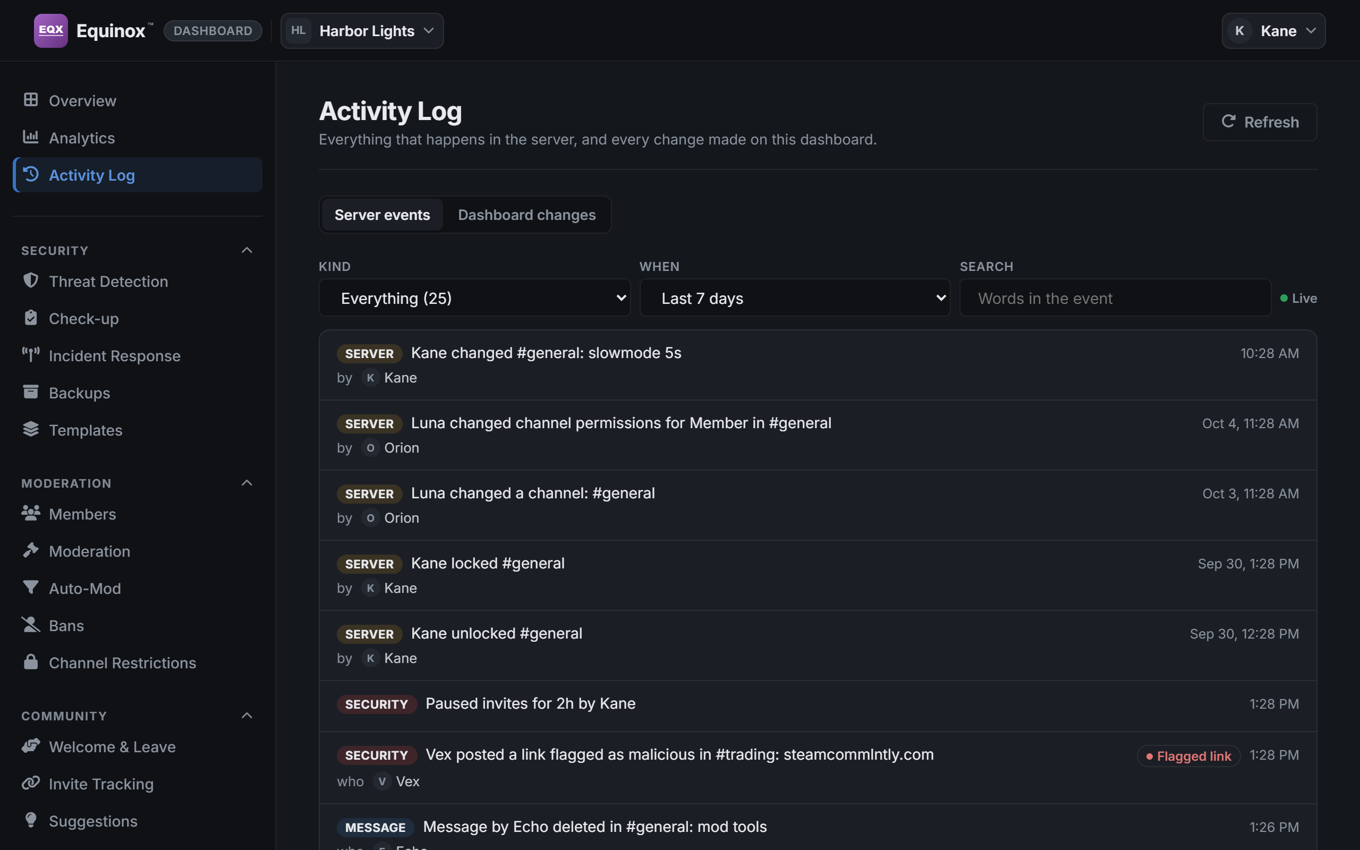Screen dimensions: 1360x850
Task: Click the Threat Detection shield icon
Action: click(31, 280)
